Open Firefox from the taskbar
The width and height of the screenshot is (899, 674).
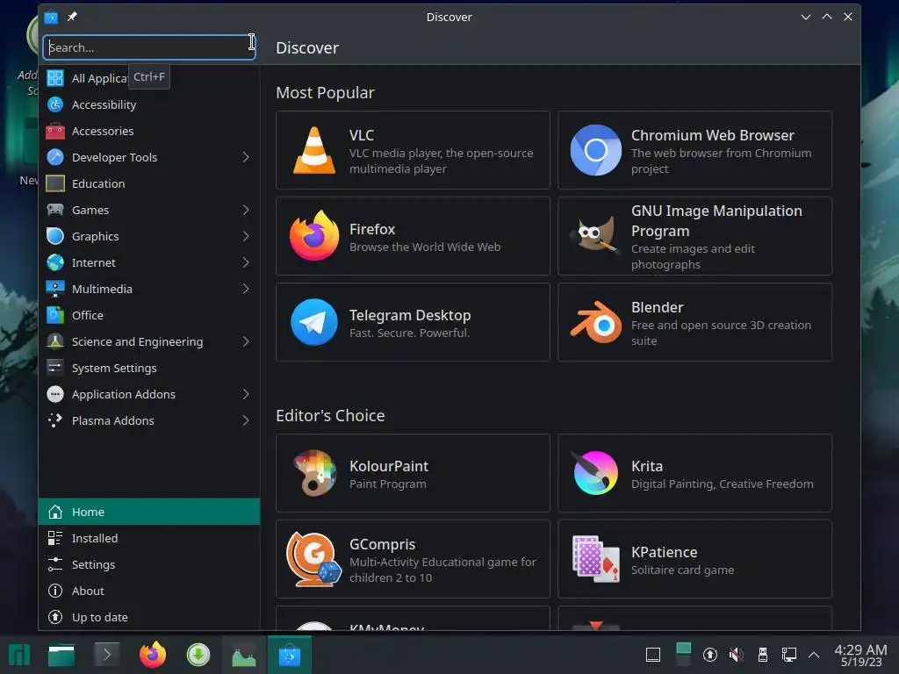tap(153, 655)
